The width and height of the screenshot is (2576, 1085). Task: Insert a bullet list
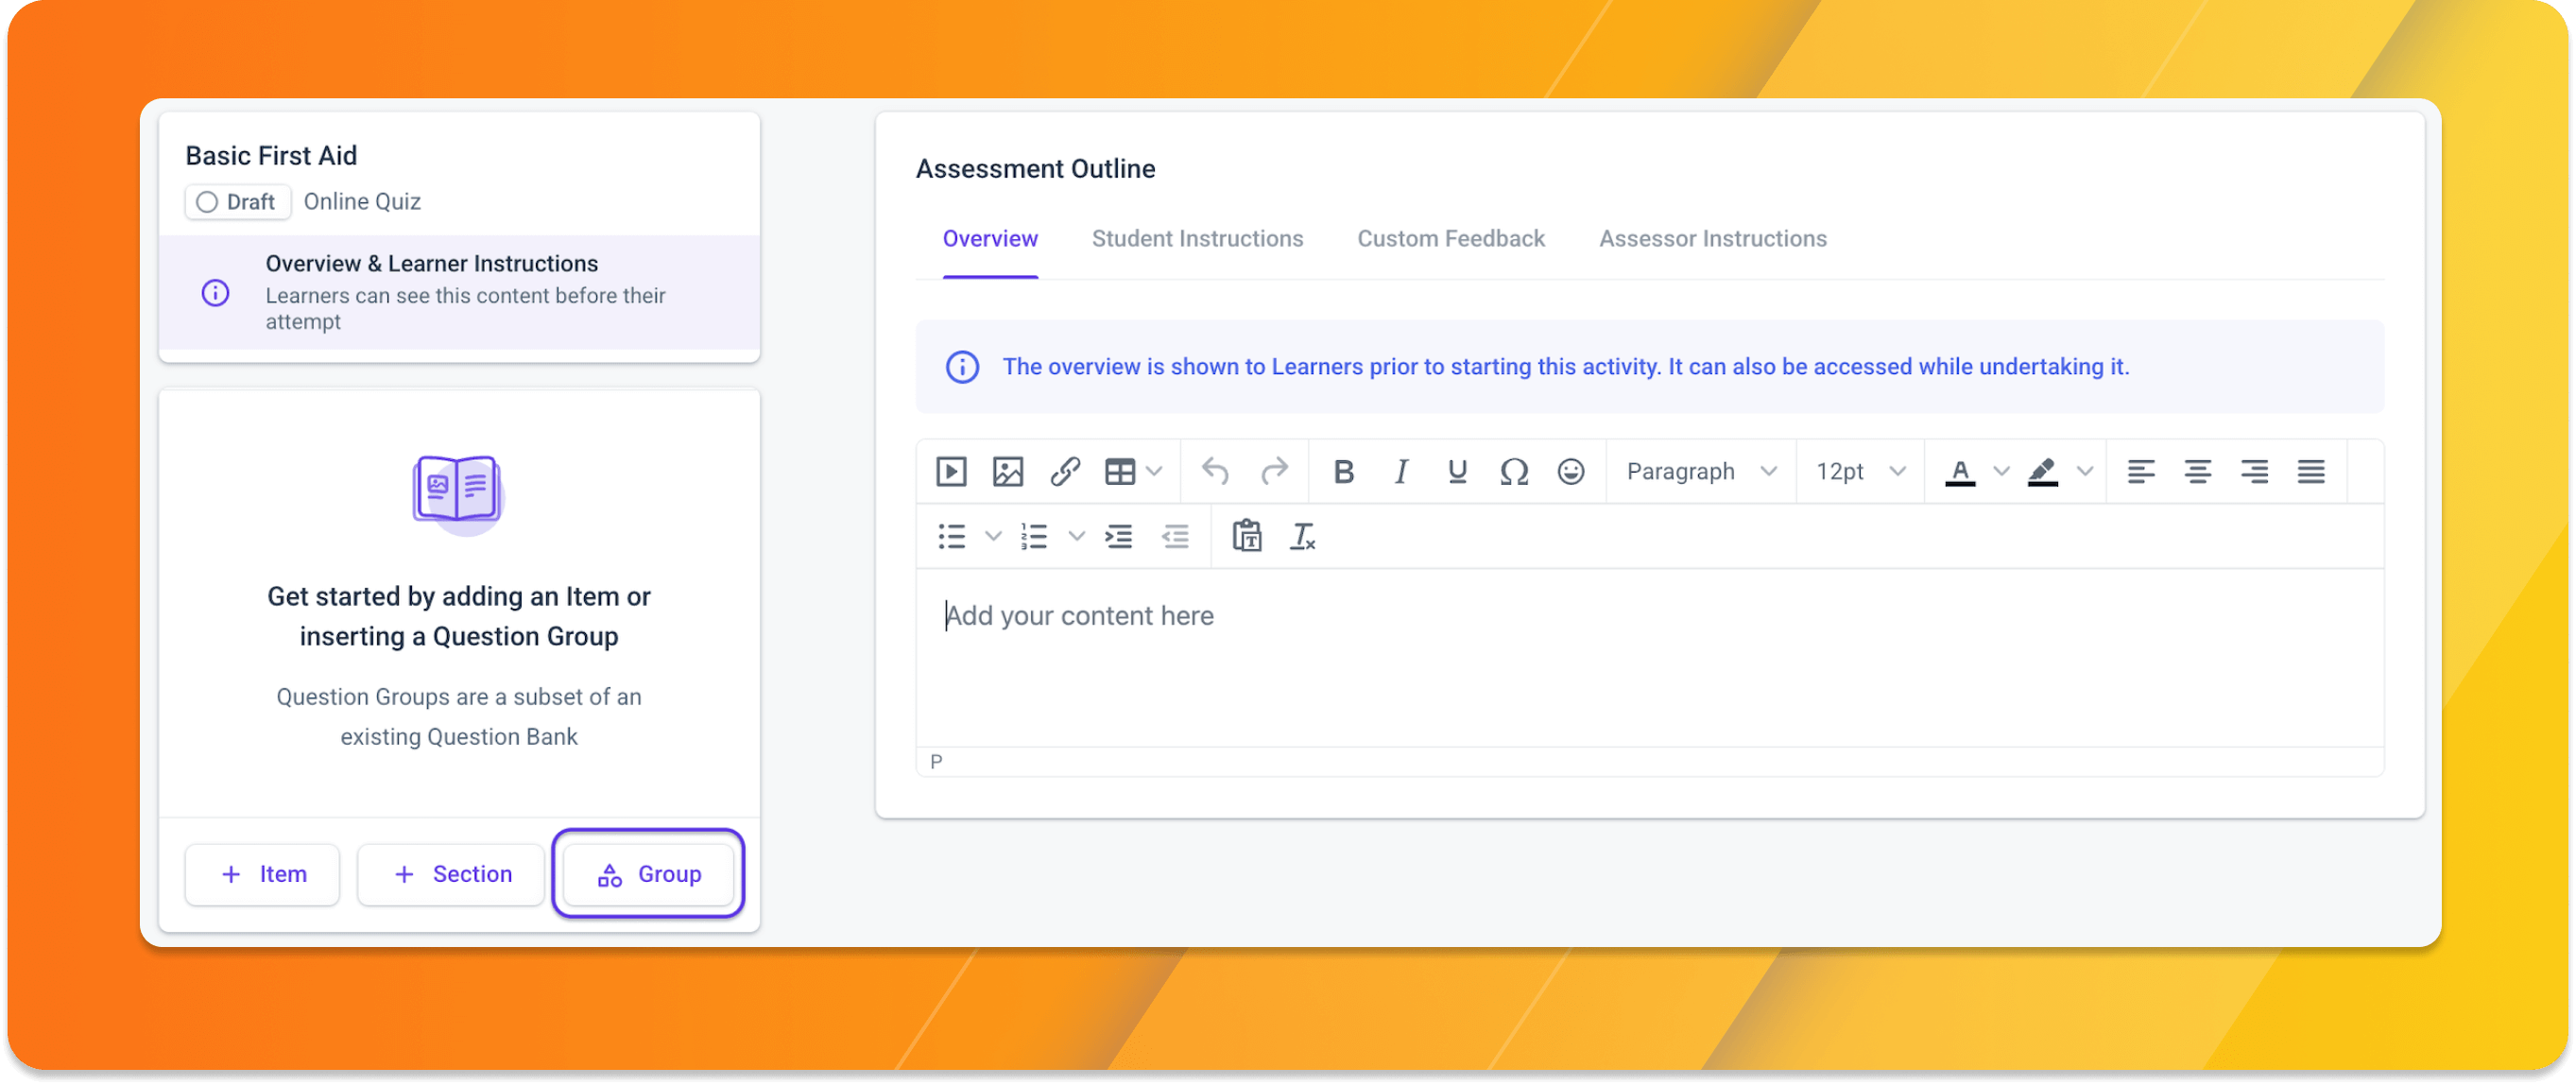tap(951, 537)
